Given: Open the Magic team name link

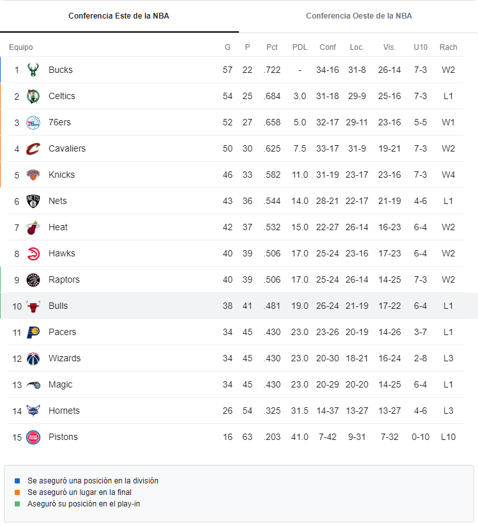Looking at the screenshot, I should coord(60,385).
